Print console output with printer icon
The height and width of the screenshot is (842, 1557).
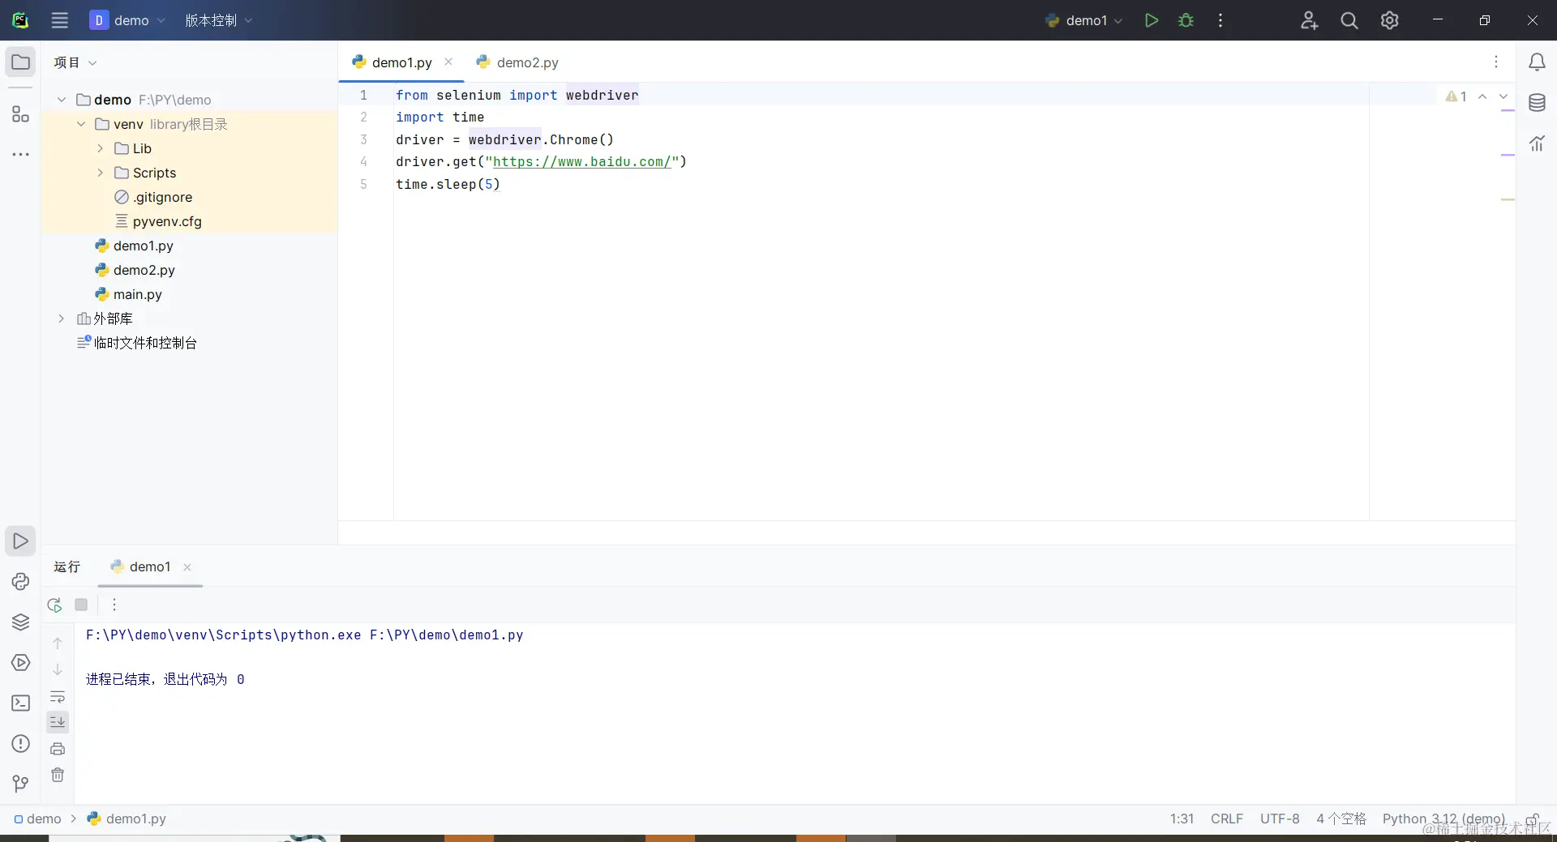(58, 748)
